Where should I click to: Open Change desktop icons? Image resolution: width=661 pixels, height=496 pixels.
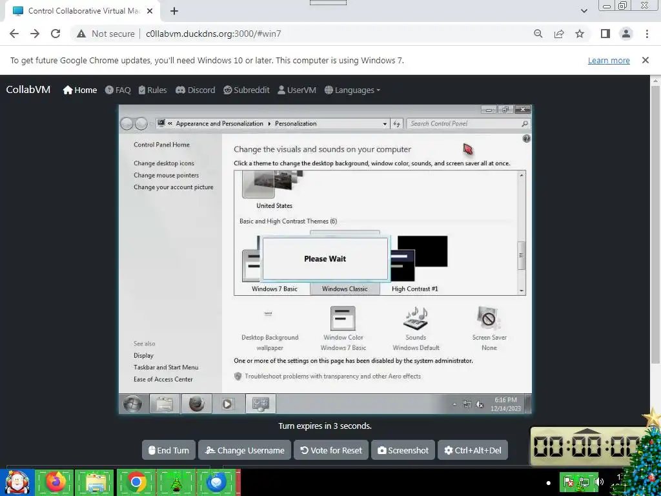point(164,163)
